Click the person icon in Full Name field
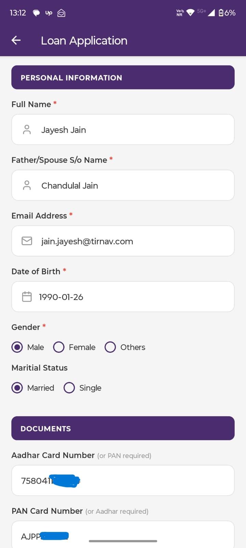The image size is (246, 548). pyautogui.click(x=27, y=129)
